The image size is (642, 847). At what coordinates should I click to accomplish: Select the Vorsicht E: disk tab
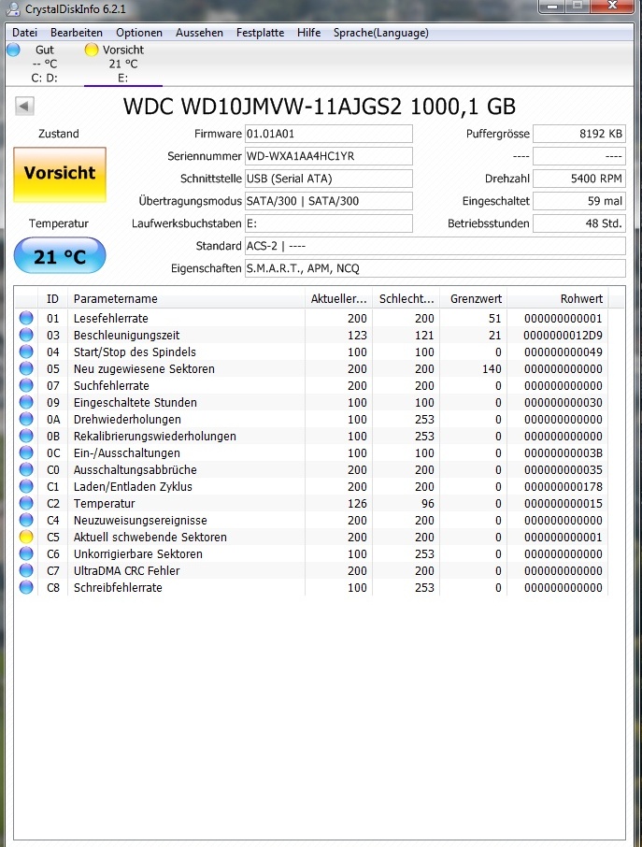tap(123, 64)
